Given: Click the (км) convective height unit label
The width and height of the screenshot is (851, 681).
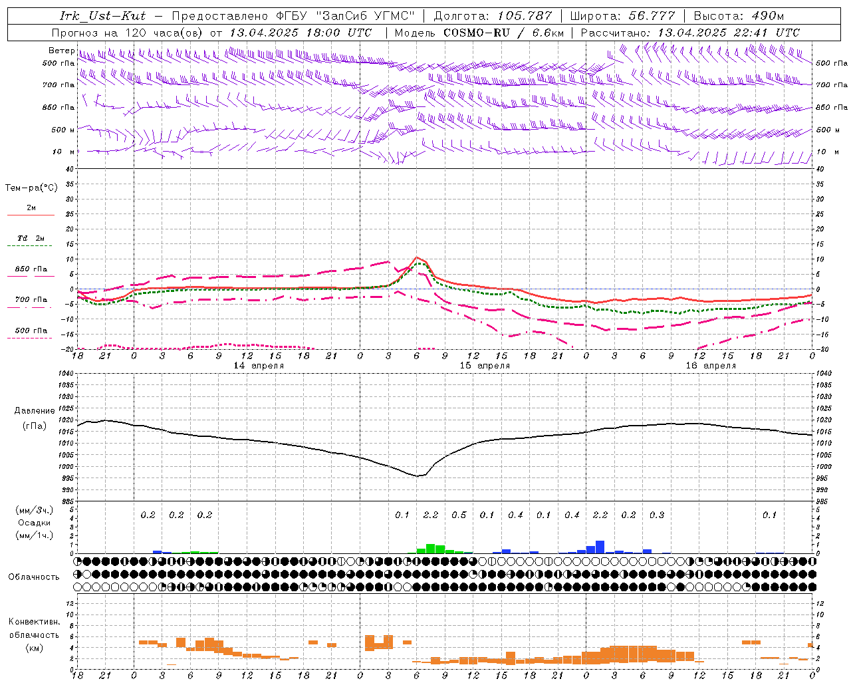Looking at the screenshot, I should [x=34, y=648].
